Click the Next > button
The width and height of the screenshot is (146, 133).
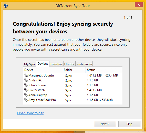105,124
